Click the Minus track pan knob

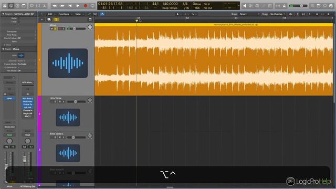(x=90, y=27)
